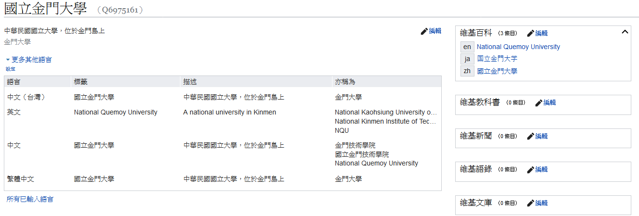Open 編輯 link in 維基文庫 section
Image resolution: width=639 pixels, height=216 pixels.
coord(541,203)
